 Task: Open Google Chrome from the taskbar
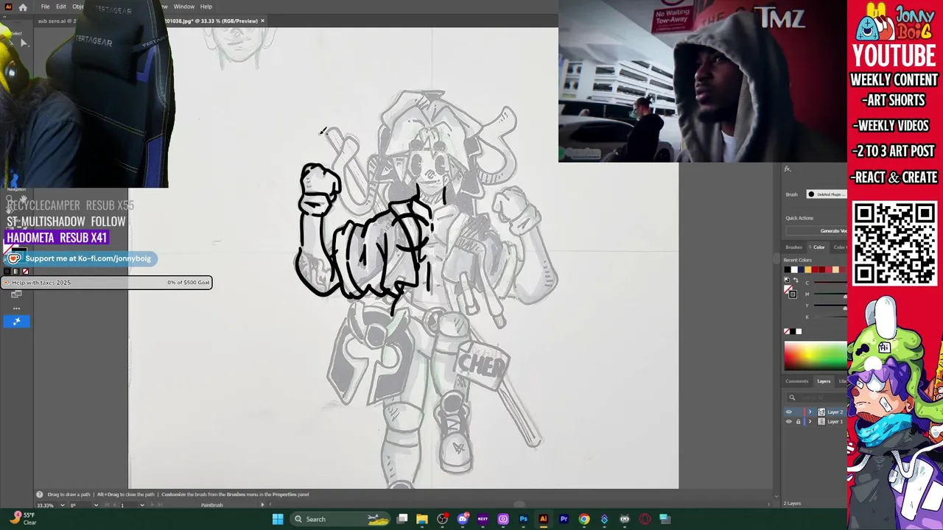click(583, 519)
